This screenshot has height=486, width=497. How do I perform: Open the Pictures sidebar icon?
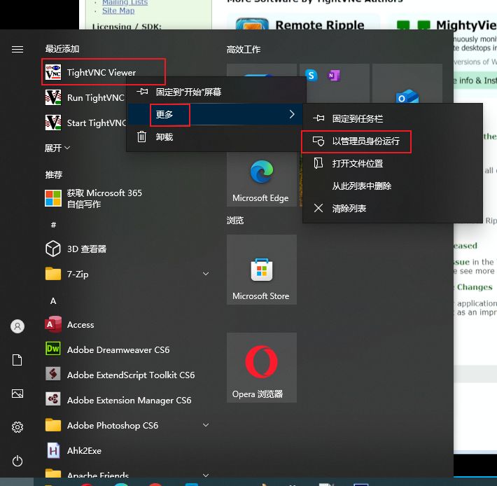click(x=17, y=394)
